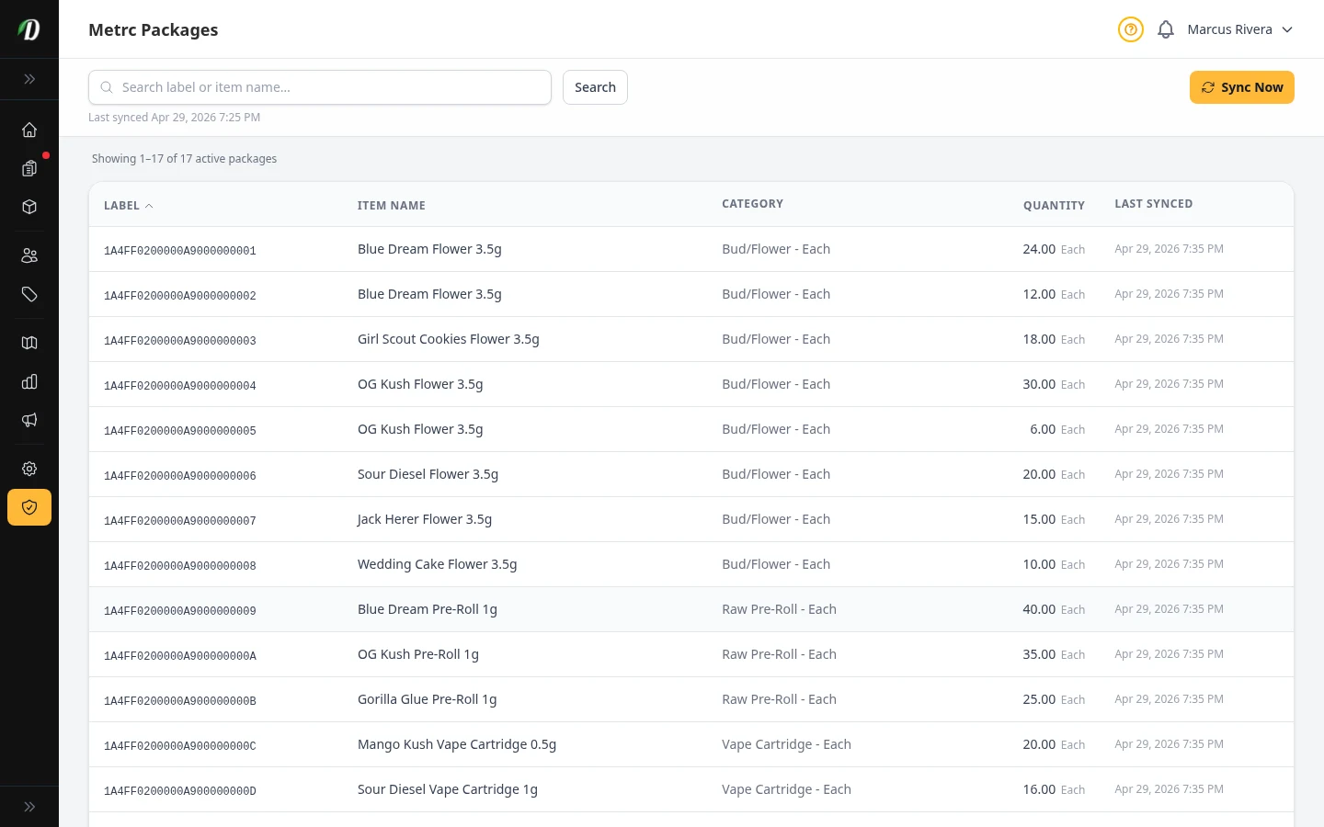1324x827 pixels.
Task: Click the CATEGORY column header
Action: point(752,203)
